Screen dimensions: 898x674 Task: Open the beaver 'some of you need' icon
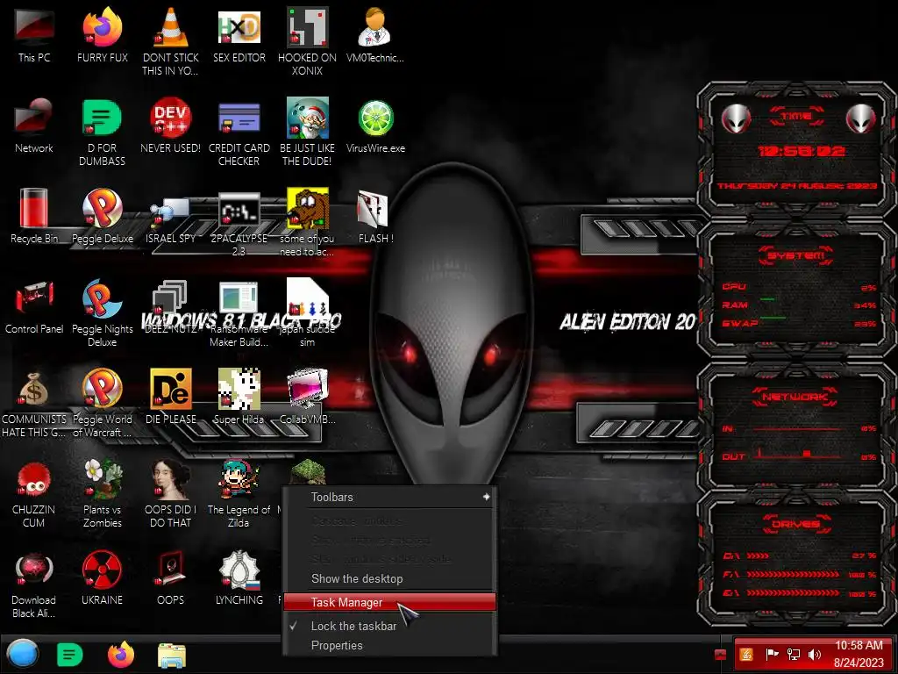coord(308,208)
